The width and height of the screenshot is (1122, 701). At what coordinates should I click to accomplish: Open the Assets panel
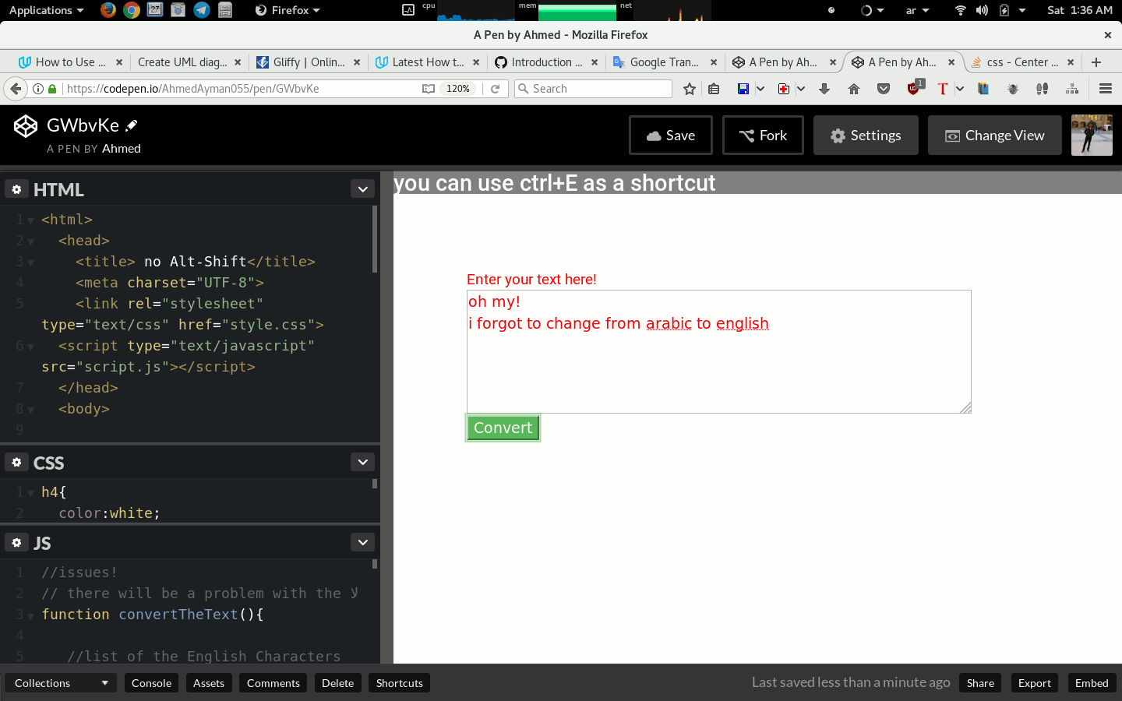[x=209, y=683]
